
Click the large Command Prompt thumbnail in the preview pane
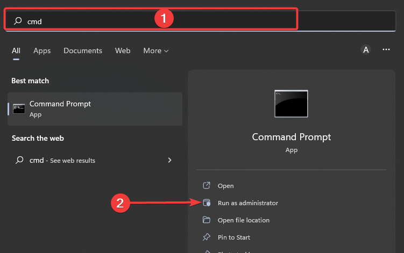coord(291,104)
